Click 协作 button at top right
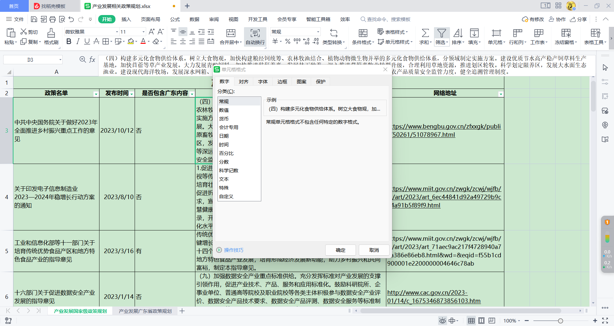614x326 pixels. (557, 19)
